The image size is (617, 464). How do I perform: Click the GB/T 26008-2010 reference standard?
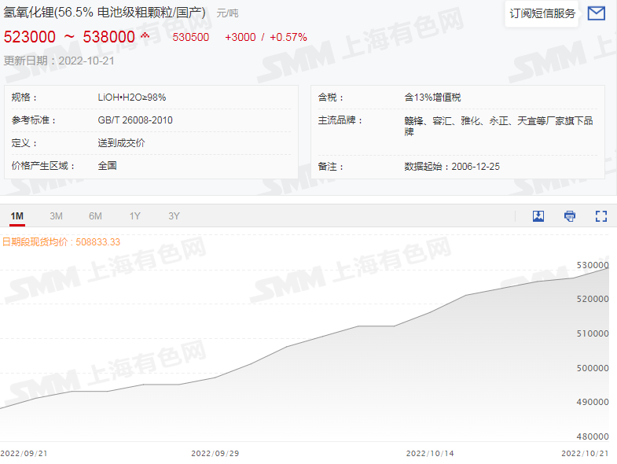[x=135, y=120]
